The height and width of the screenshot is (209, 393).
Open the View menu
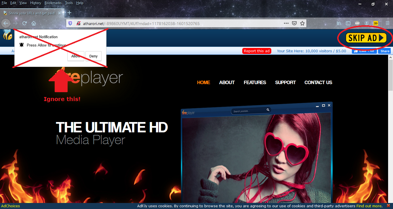(x=23, y=3)
